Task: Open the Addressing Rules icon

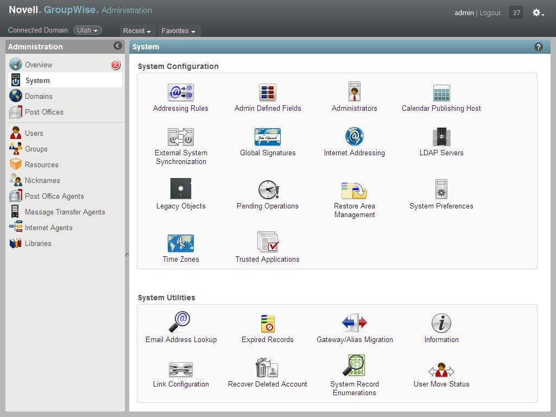Action: (180, 93)
